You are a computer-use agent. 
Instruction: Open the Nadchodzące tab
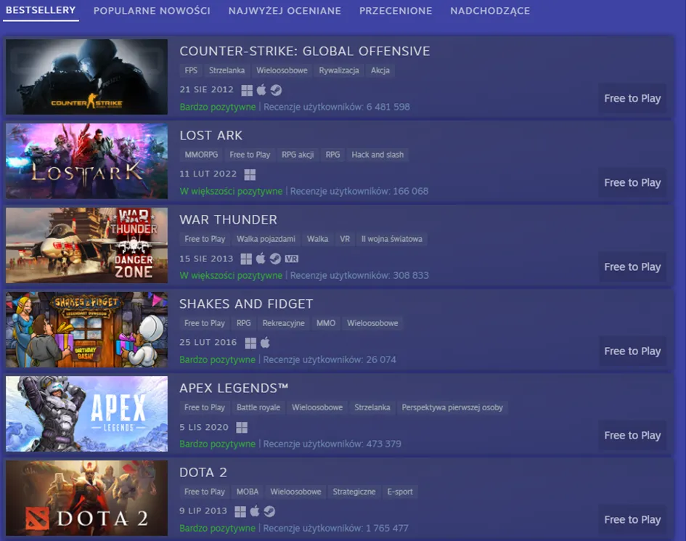[x=490, y=11]
